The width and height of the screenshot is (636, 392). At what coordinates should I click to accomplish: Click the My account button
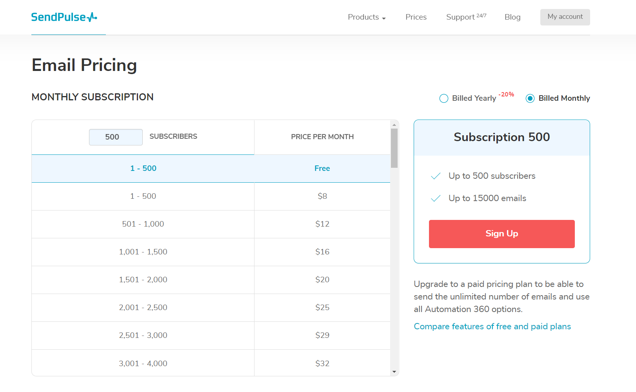tap(565, 17)
